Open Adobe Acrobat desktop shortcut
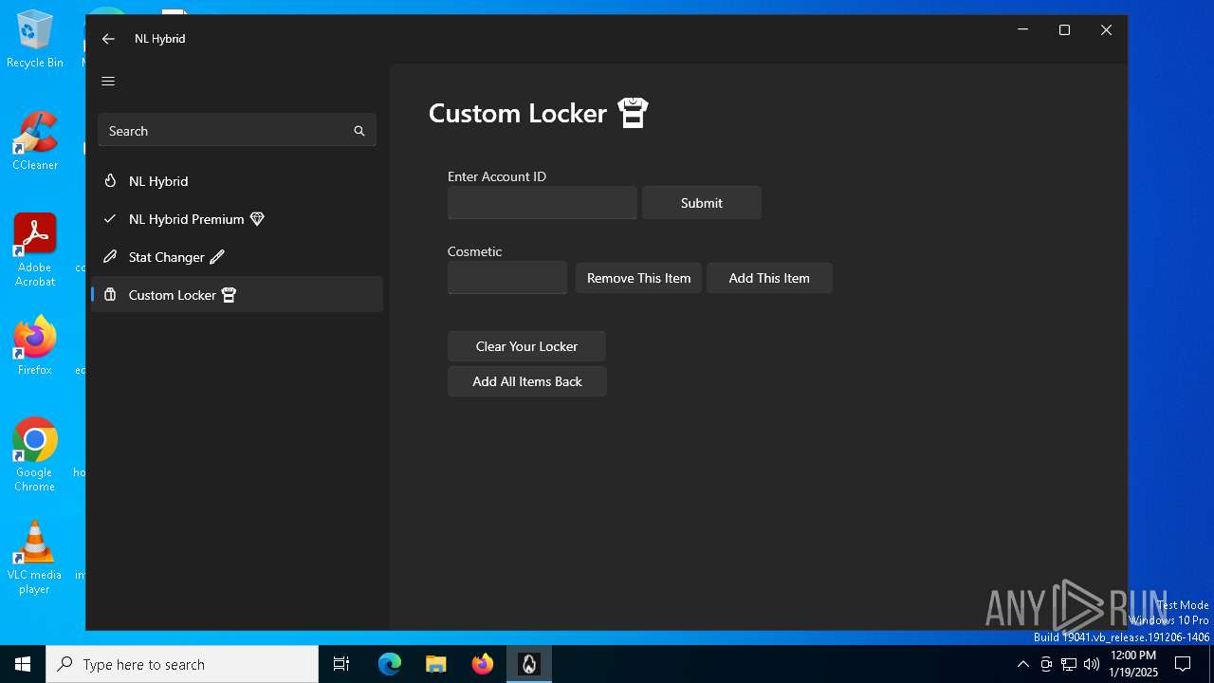The width and height of the screenshot is (1214, 683). (x=35, y=250)
